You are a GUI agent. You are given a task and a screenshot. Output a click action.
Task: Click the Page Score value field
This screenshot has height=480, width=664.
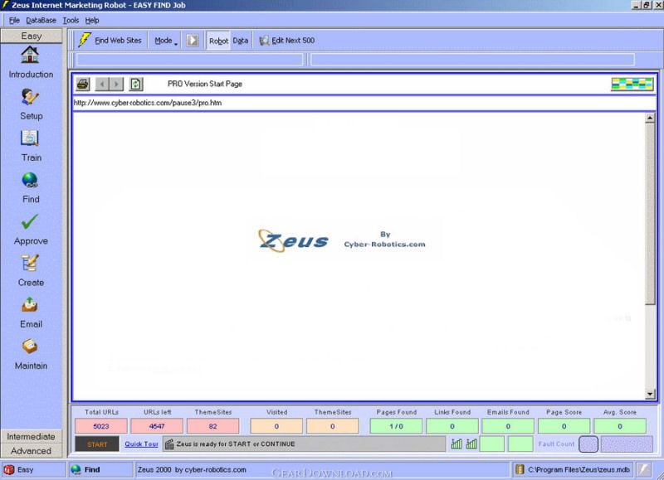564,426
